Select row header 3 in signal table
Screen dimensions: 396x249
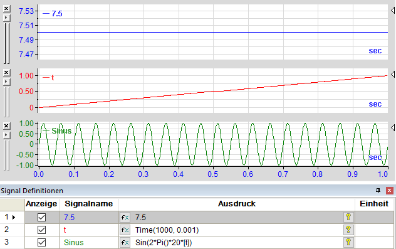[12, 242]
